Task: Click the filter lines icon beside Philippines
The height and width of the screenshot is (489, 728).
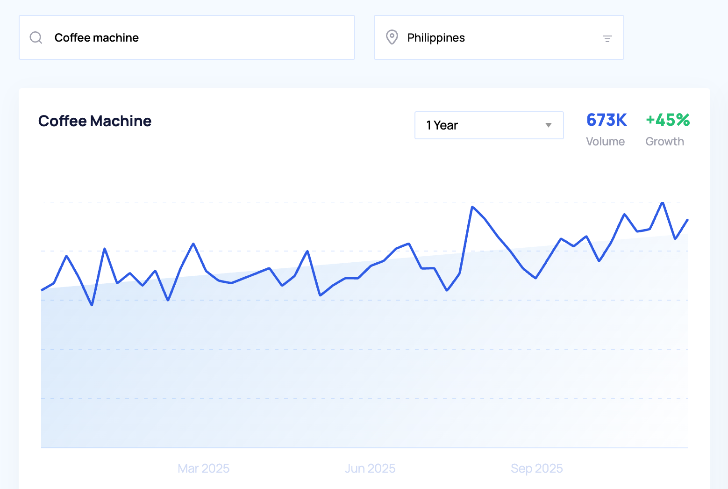Action: coord(607,39)
